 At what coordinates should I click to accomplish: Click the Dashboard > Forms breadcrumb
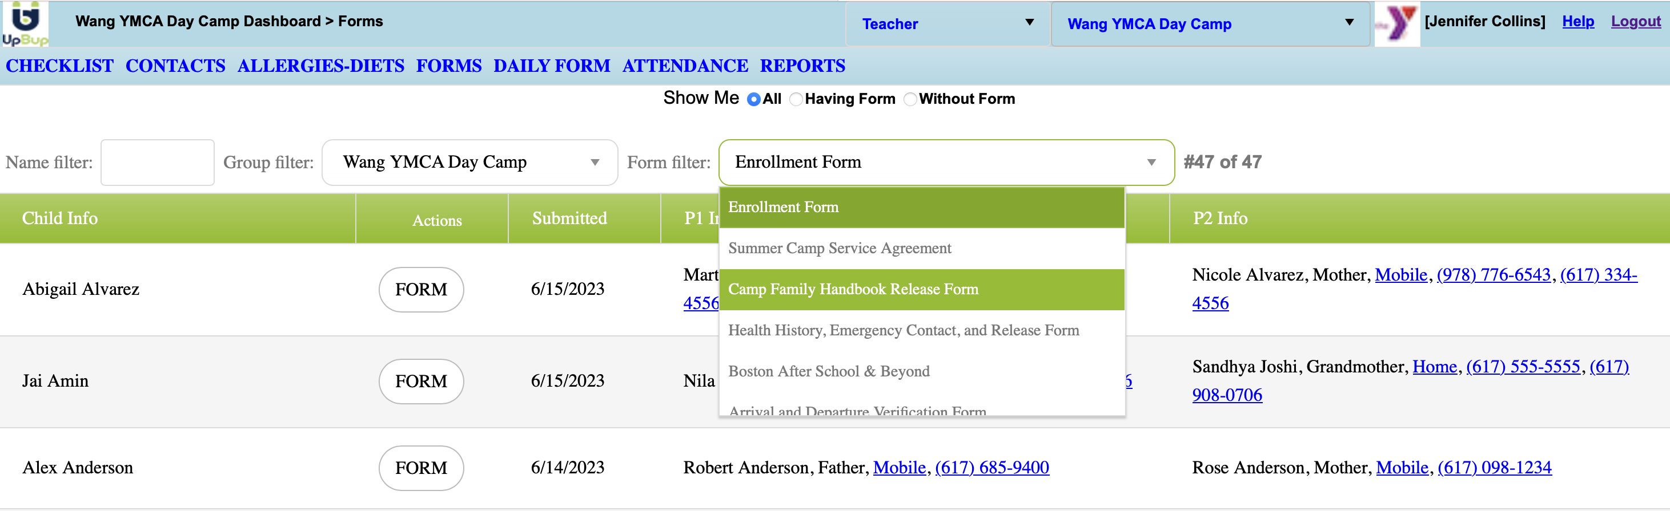(229, 21)
